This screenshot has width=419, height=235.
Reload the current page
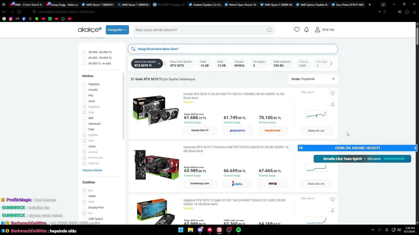click(x=19, y=12)
